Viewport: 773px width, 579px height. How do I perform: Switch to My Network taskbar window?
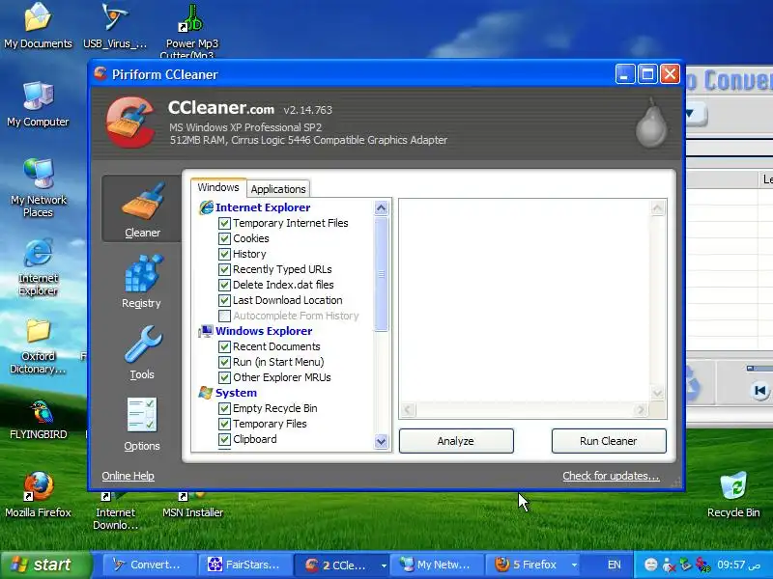(x=437, y=565)
